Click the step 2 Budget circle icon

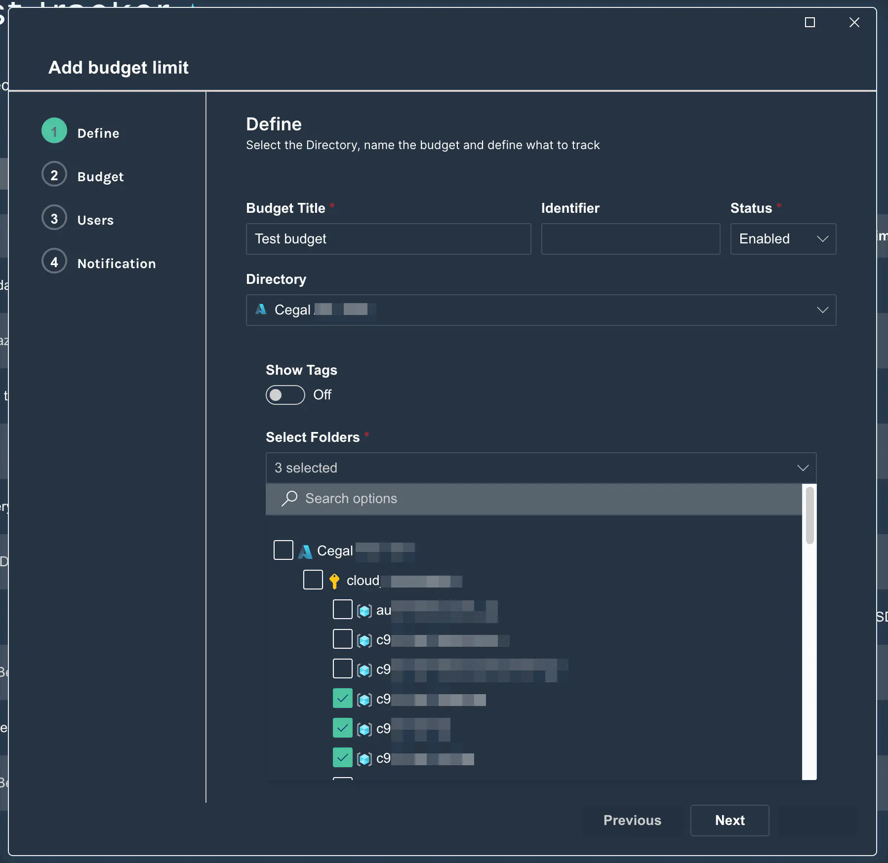(x=54, y=175)
